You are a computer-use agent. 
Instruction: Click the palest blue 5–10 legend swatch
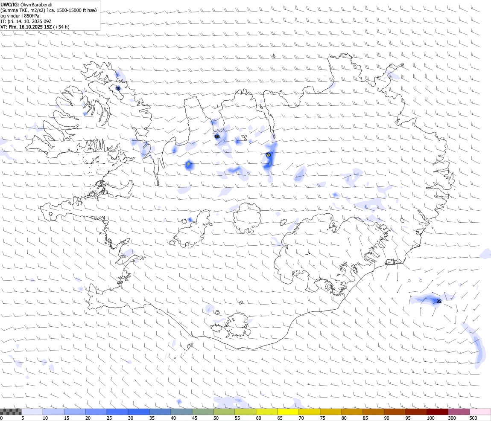pyautogui.click(x=32, y=412)
